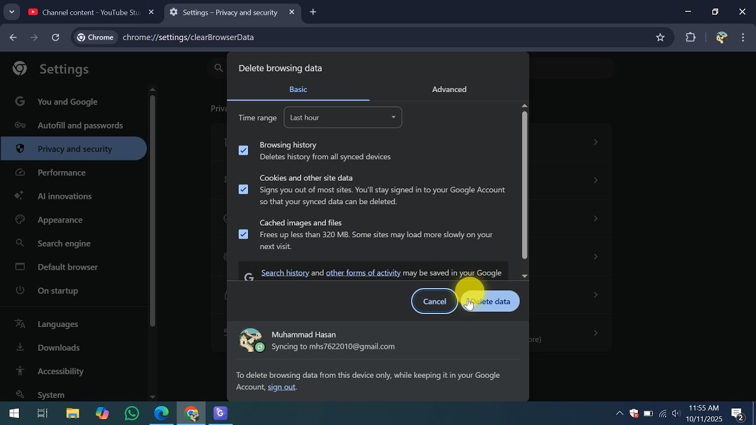Open the tab search dropdown arrow
This screenshot has height=425, width=756.
tap(11, 12)
